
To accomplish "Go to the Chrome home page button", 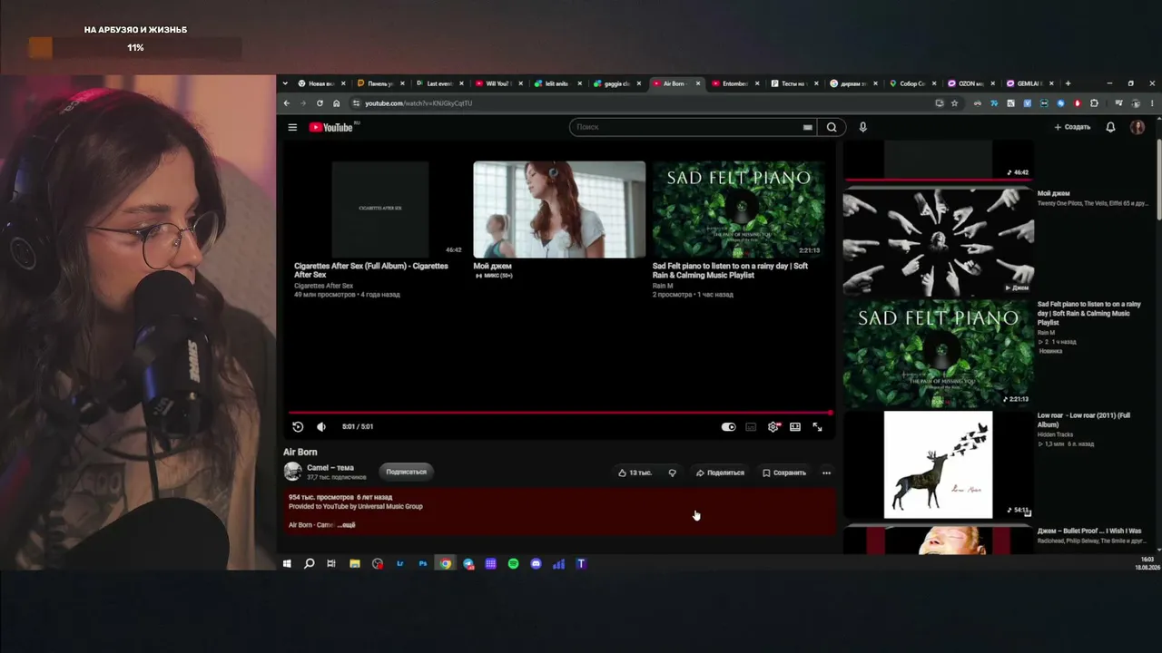I will point(336,103).
